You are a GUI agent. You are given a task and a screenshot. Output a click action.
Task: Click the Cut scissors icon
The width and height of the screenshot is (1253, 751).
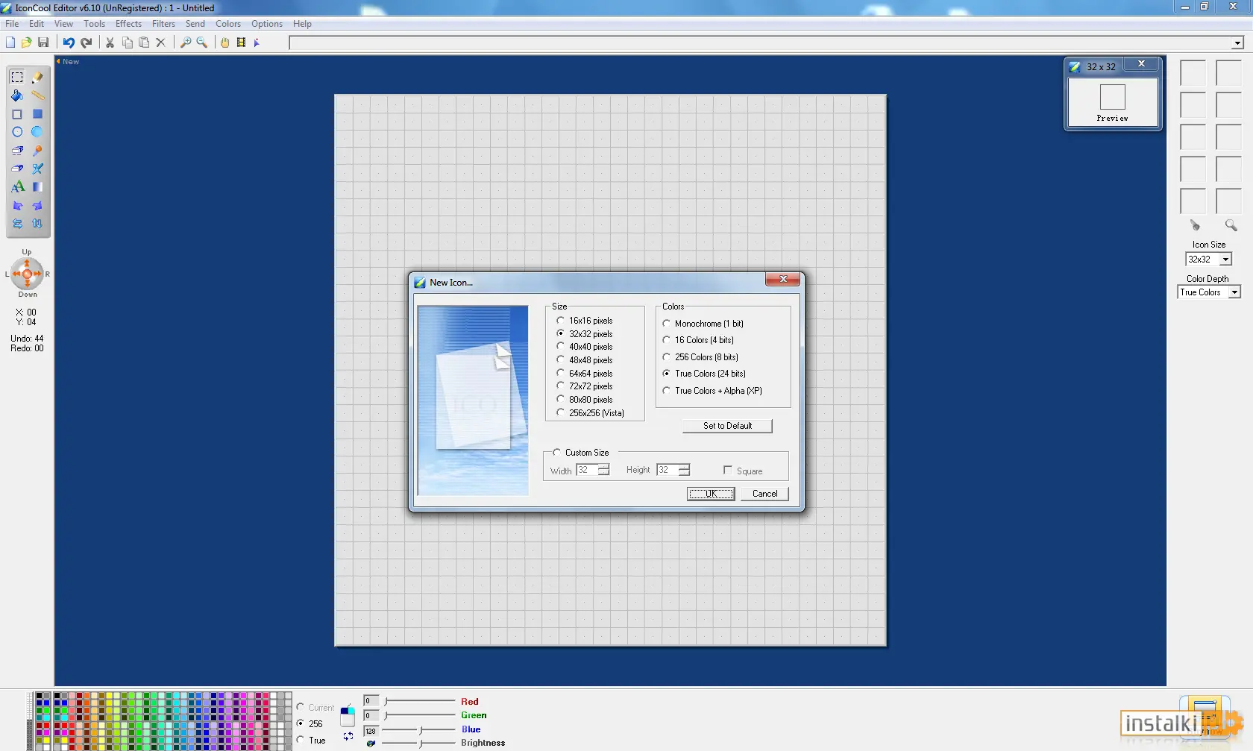110,43
